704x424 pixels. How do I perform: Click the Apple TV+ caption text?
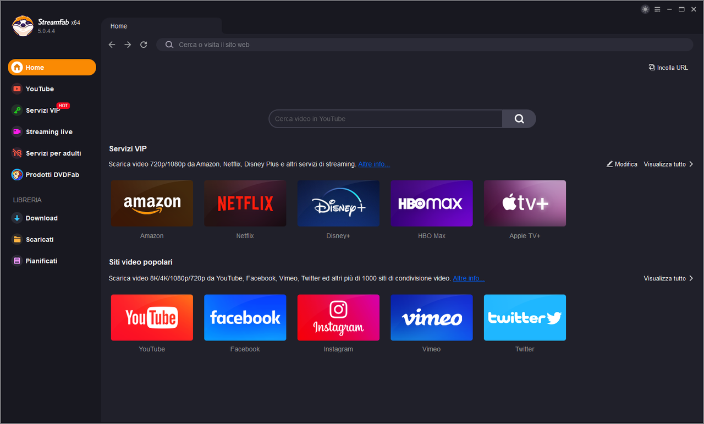click(x=525, y=236)
